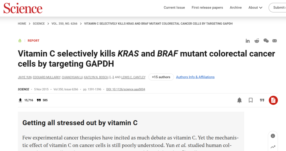
Task: Open the red PDF download button
Action: click(273, 100)
